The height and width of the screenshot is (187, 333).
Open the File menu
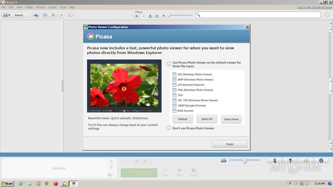pos(3,7)
